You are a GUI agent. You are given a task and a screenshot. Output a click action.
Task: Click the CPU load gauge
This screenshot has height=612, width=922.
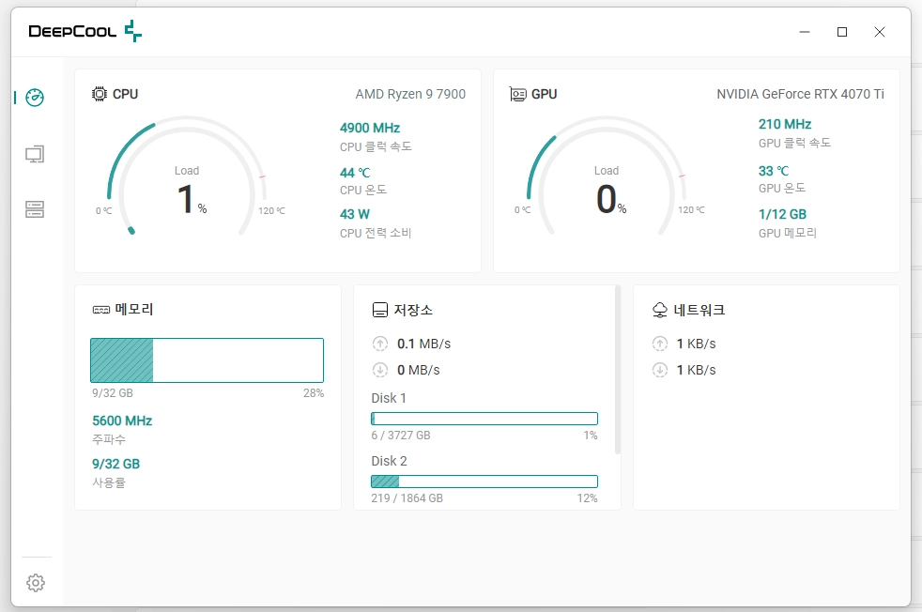coord(187,176)
